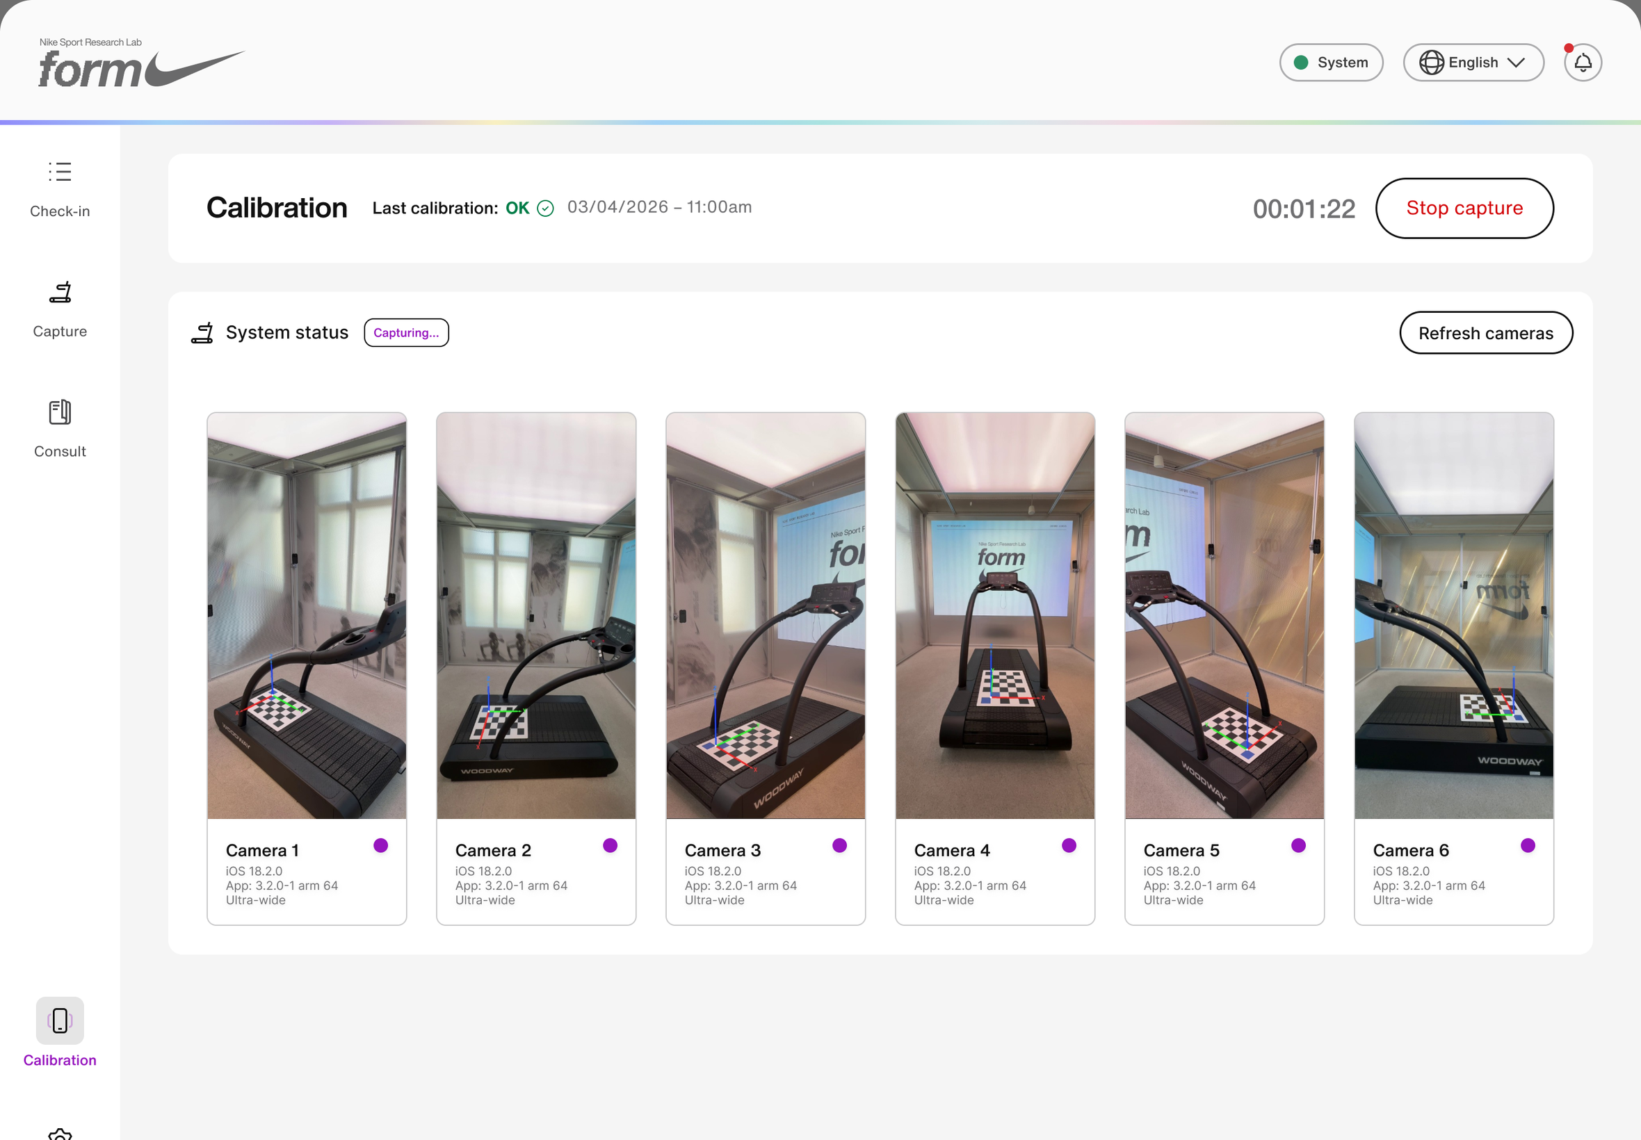The height and width of the screenshot is (1140, 1641).
Task: Click the Nike form logo
Action: (x=141, y=63)
